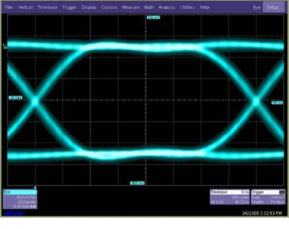Open the Cursors menu
This screenshot has height=229, width=289.
pos(109,8)
